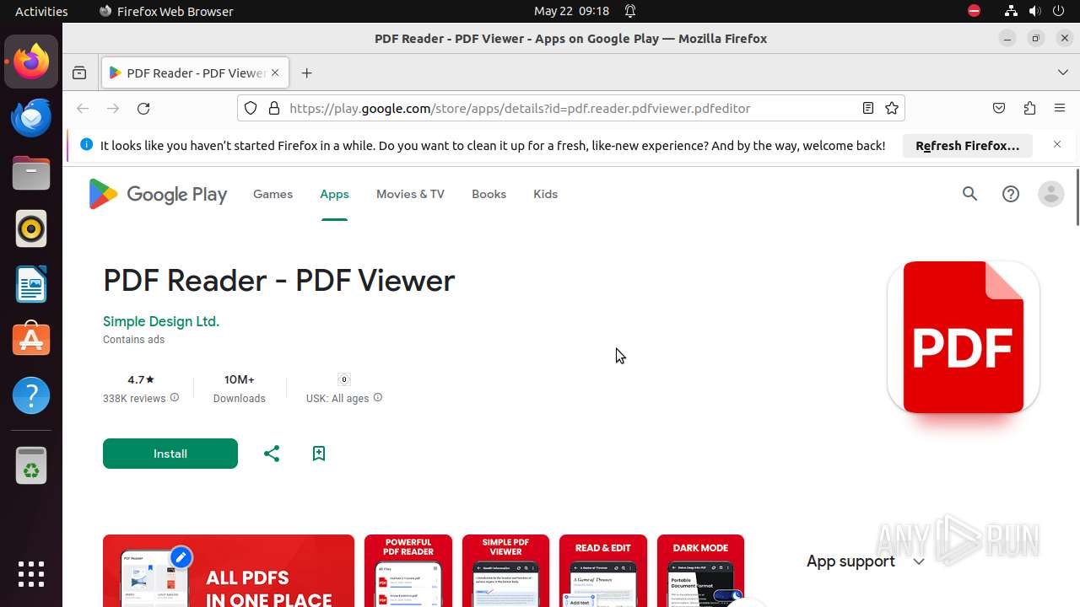Open the Firefox application menu

click(x=1060, y=108)
